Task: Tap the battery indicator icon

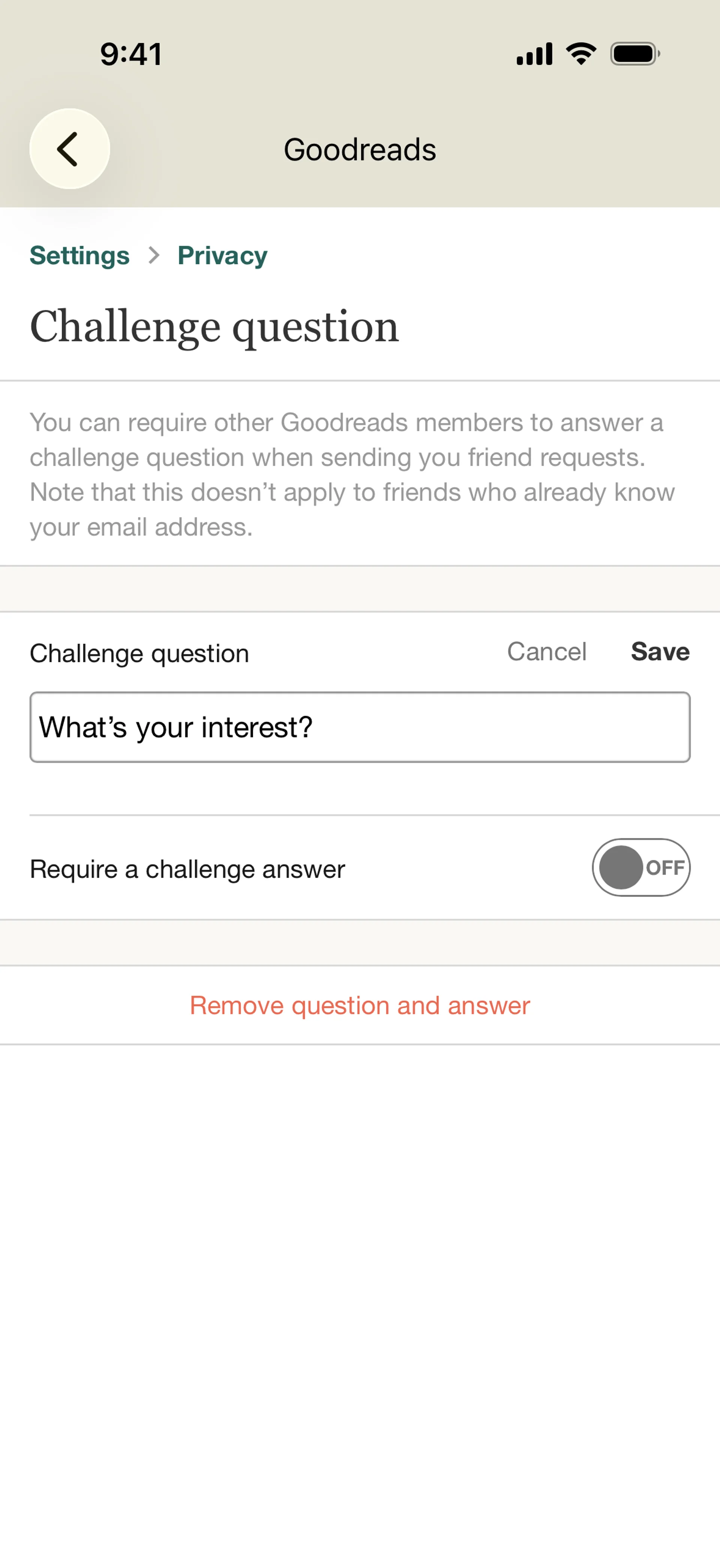Action: [x=634, y=54]
